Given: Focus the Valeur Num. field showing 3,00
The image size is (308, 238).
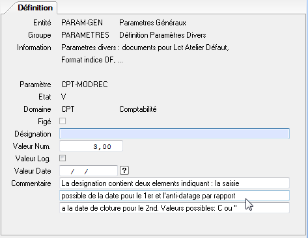Looking at the screenshot, I should point(91,146).
